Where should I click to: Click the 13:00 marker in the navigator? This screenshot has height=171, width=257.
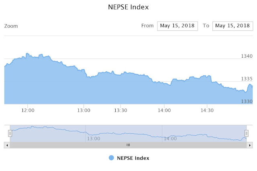click(94, 139)
